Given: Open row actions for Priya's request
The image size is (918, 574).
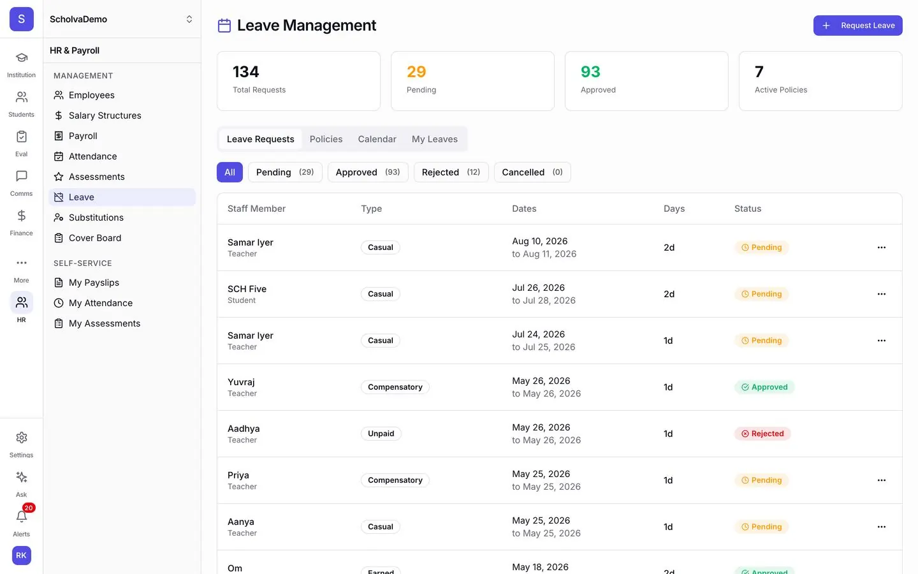Looking at the screenshot, I should coord(882,480).
